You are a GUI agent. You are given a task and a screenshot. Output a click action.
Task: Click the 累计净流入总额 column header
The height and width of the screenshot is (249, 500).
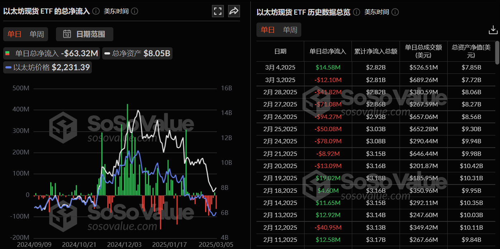(x=376, y=51)
